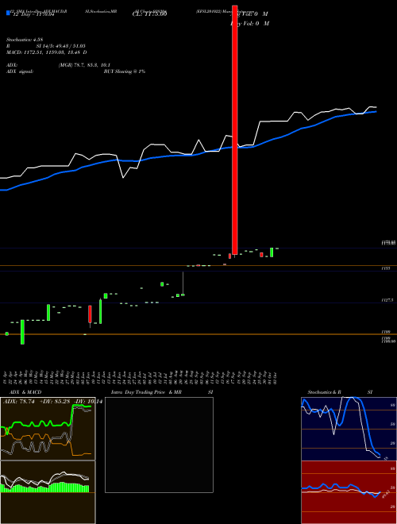Click the large green candle at chart bottom left
The width and height of the screenshot is (397, 524).
point(22,332)
